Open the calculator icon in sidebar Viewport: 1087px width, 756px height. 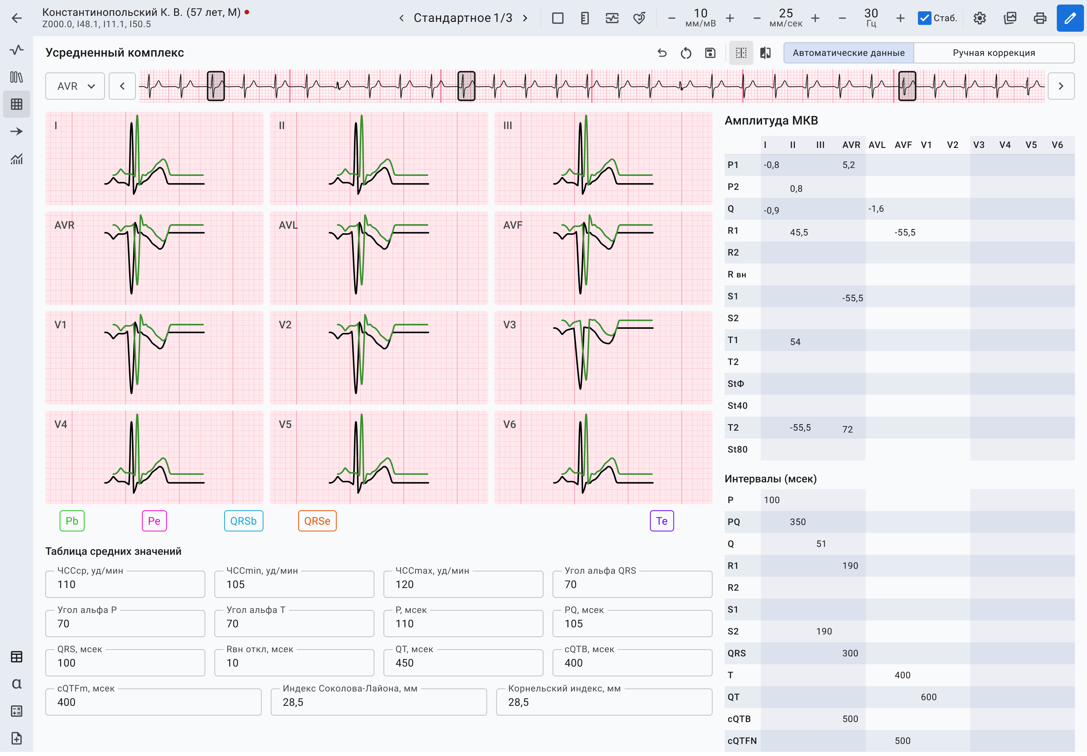click(x=17, y=711)
